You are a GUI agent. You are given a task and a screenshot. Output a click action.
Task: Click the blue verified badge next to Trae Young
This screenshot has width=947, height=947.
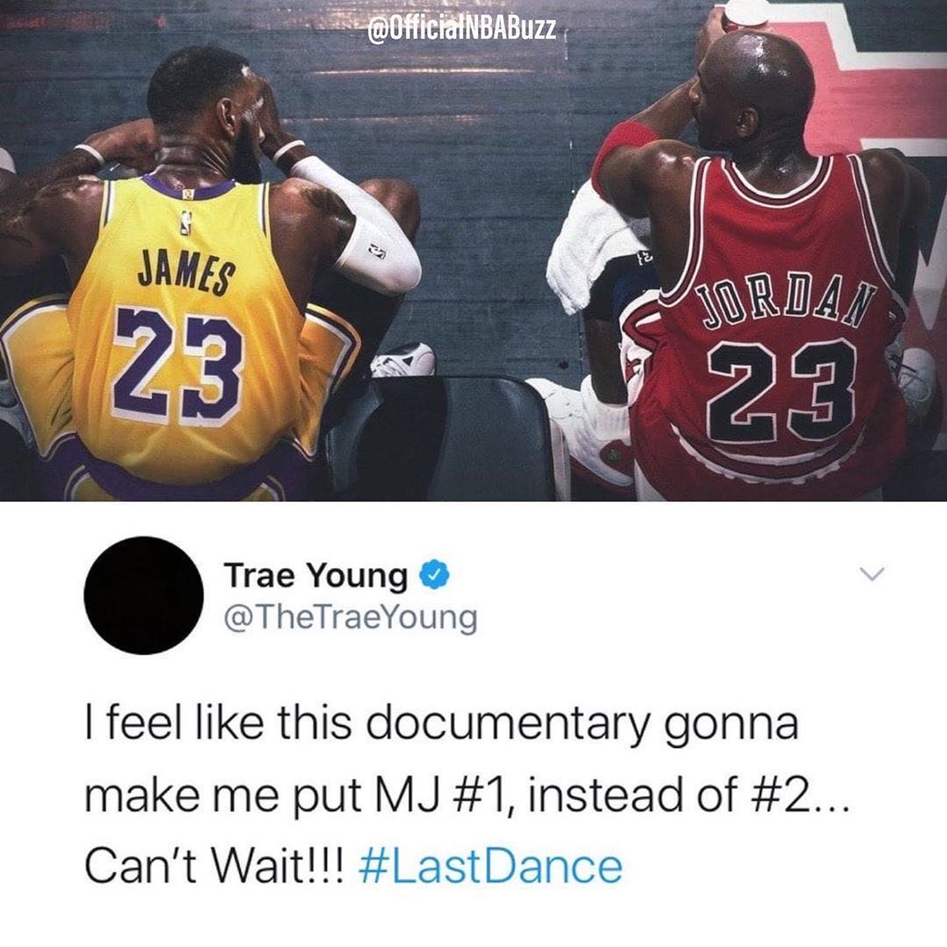coord(434,575)
